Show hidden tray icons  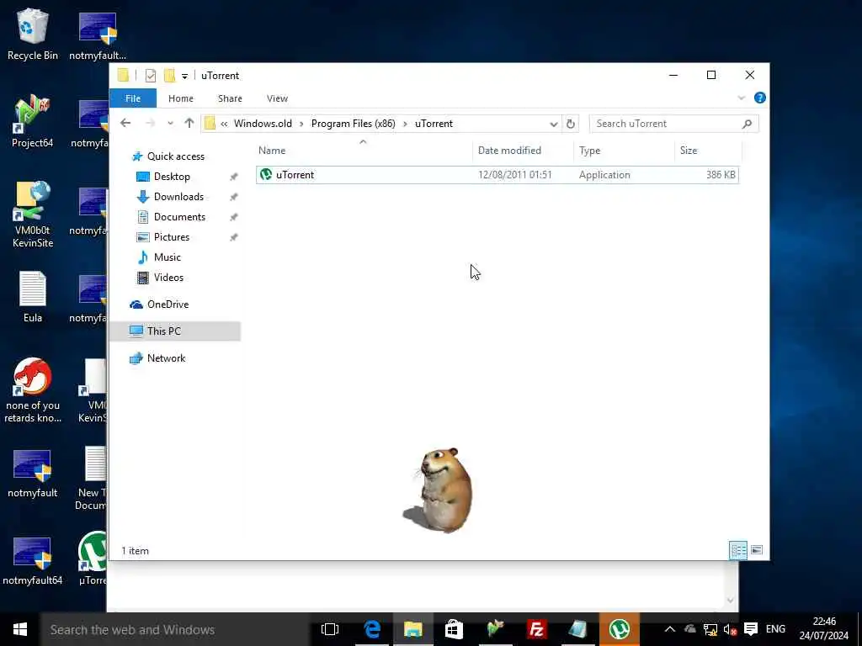(x=669, y=629)
